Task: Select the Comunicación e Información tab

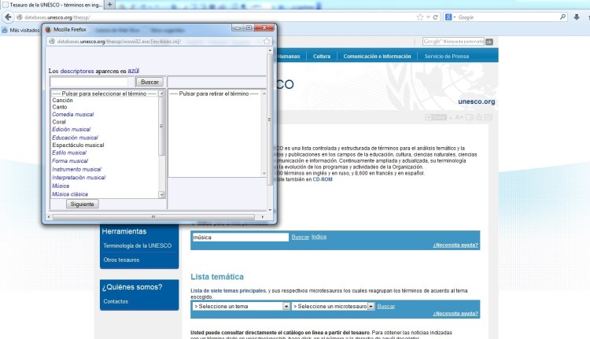Action: click(377, 57)
